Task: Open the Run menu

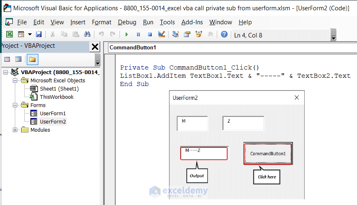Action: [x=148, y=22]
